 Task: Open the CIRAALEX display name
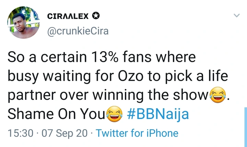tap(68, 16)
